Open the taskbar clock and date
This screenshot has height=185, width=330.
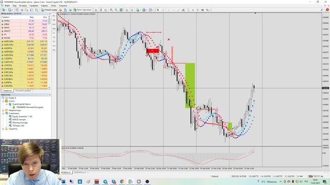click(315, 181)
